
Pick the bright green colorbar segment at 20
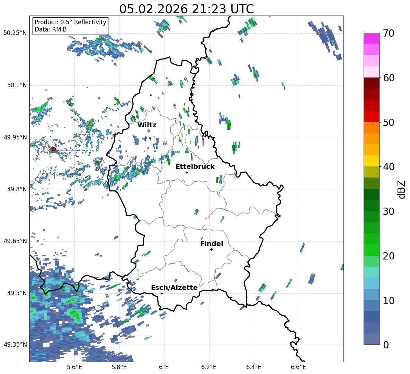[x=372, y=250]
